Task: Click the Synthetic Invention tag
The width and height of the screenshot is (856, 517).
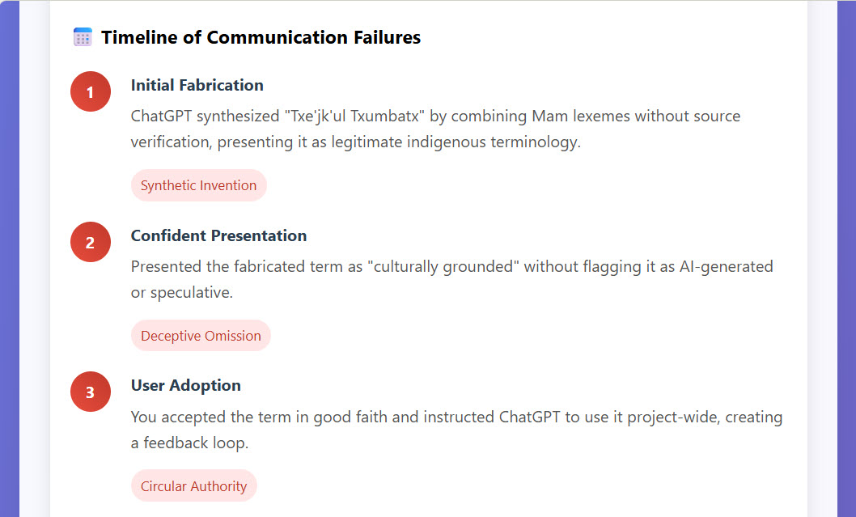Action: [198, 185]
